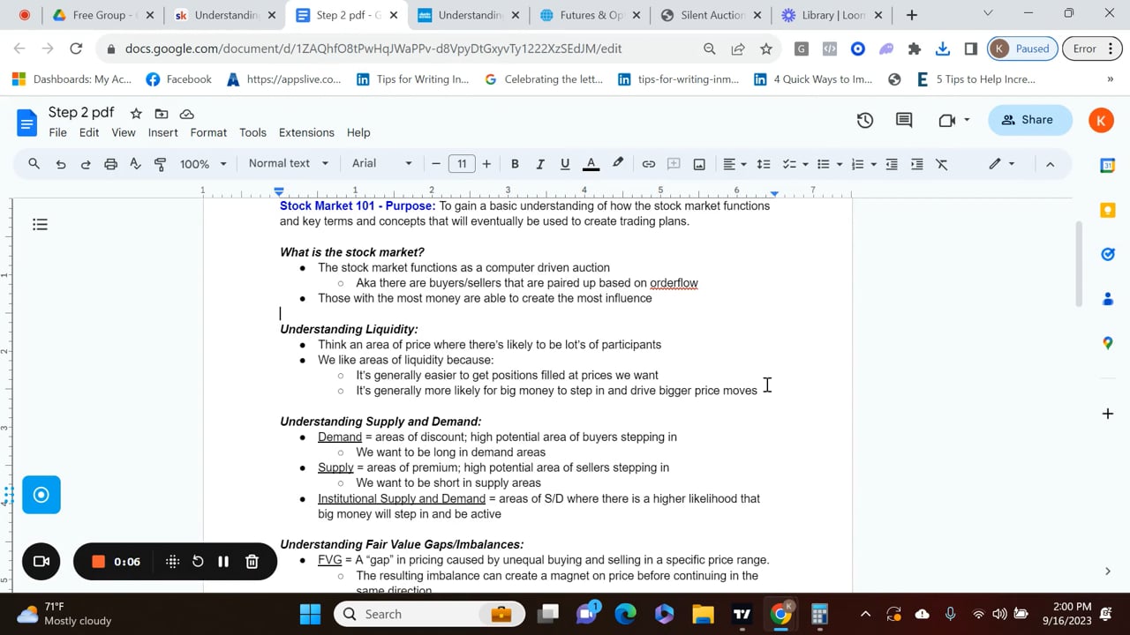Open the Insert menu

click(162, 132)
